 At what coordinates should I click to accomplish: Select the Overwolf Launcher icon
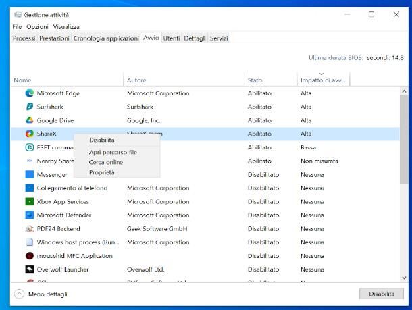point(30,269)
